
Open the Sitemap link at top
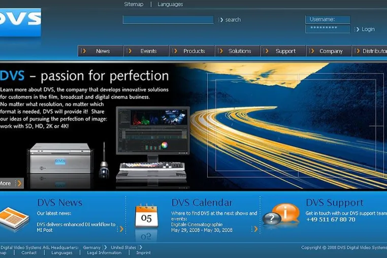134,4
